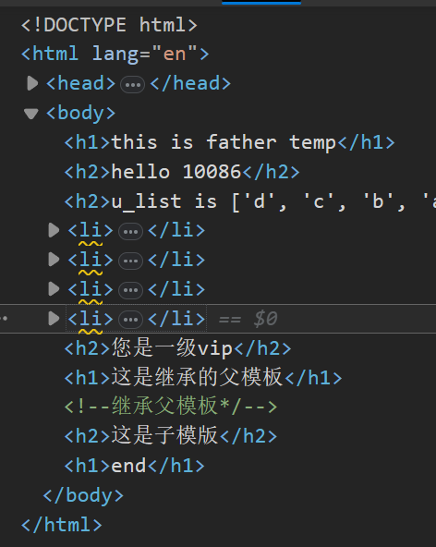Select the h1 'end' node
Viewport: 436px width, 547px height.
[135, 466]
